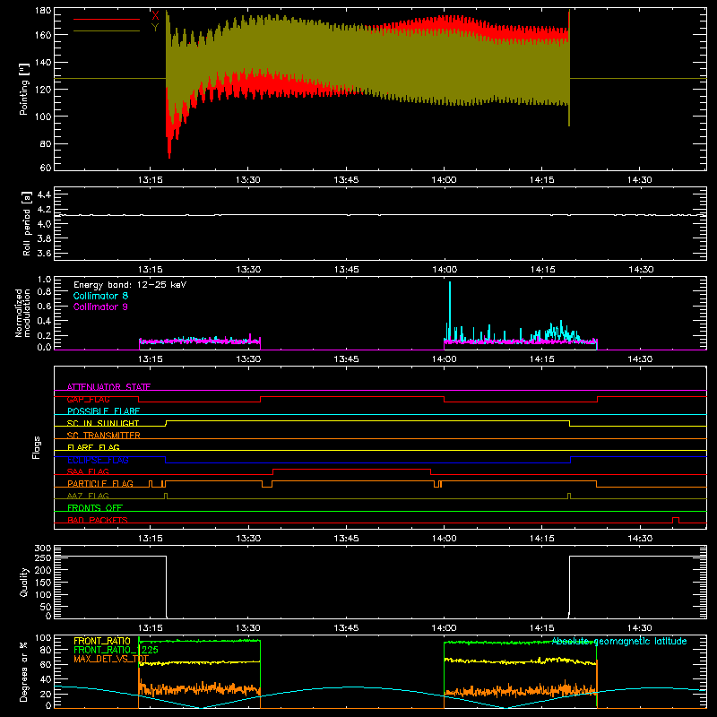717x717 pixels.
Task: Click the 'Flags' y-axis title
Action: 36,447
